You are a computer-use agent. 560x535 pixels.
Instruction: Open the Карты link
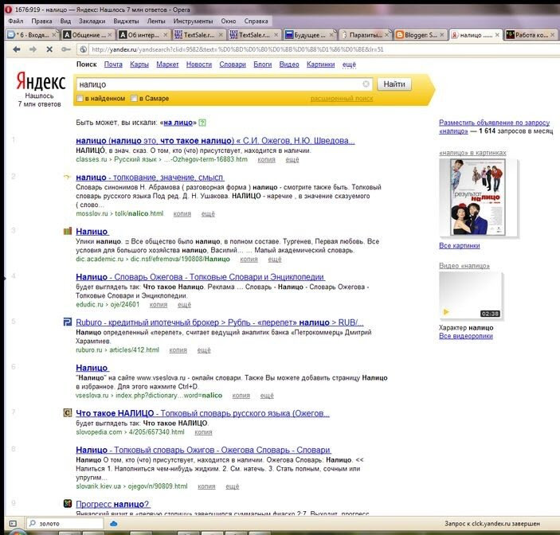coord(139,64)
